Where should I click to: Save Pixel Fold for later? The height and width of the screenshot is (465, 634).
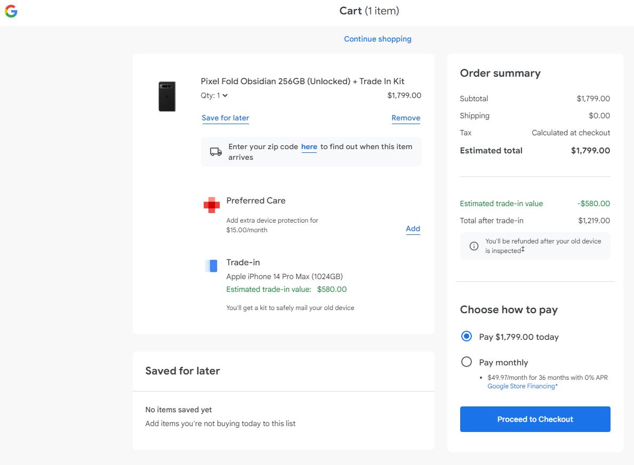click(x=226, y=118)
